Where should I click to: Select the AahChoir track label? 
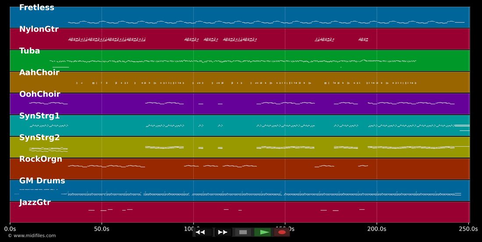tap(39, 73)
